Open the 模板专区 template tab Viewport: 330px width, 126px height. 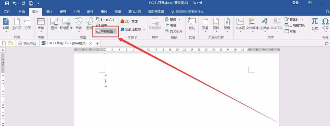click(27, 43)
